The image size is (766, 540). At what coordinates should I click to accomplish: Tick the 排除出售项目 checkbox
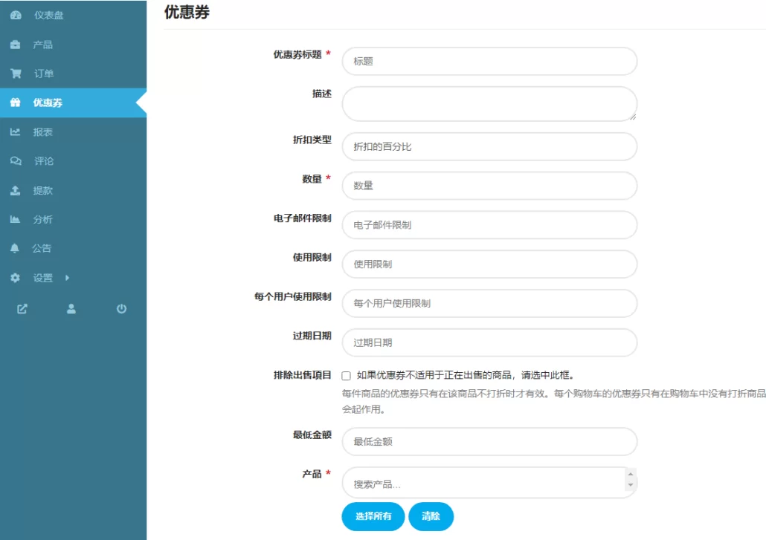(x=347, y=376)
